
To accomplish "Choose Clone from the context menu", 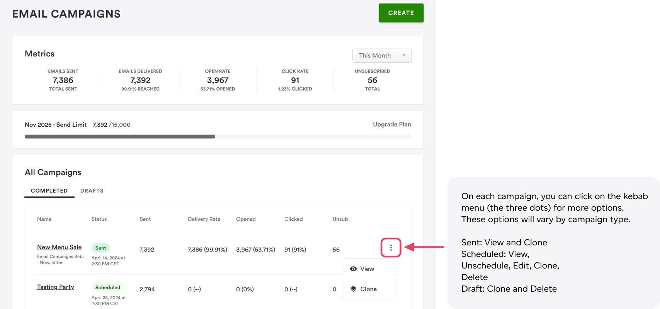I will pyautogui.click(x=368, y=289).
